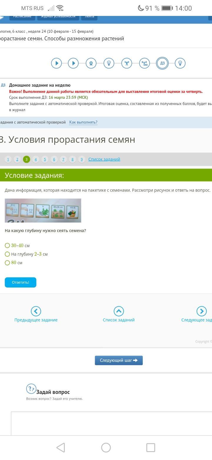Image resolution: width=212 pixels, height=460 pixels.
Task: Tap the battery status icon
Action: point(167,8)
